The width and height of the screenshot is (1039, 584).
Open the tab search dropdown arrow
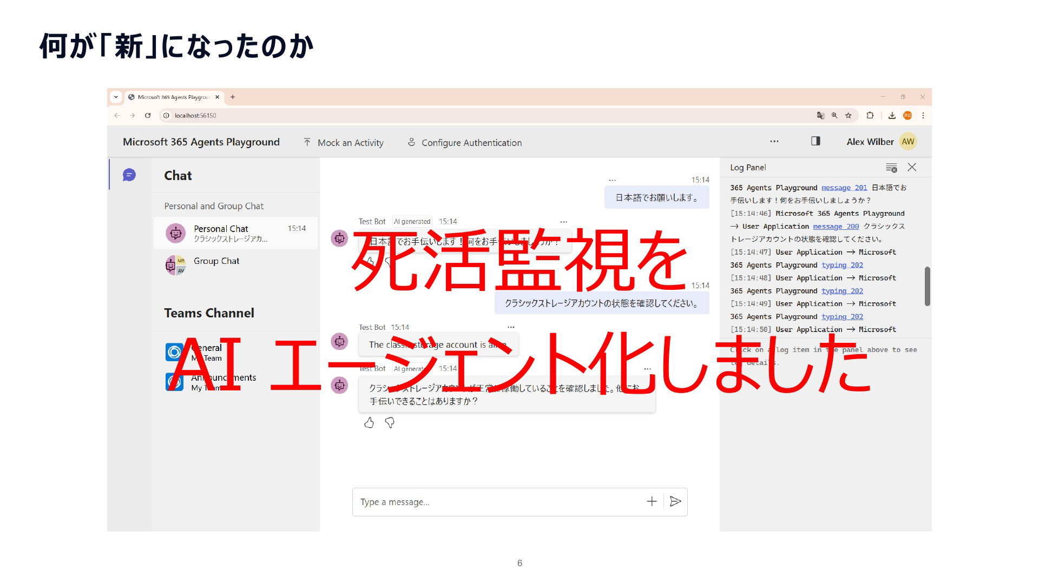116,97
